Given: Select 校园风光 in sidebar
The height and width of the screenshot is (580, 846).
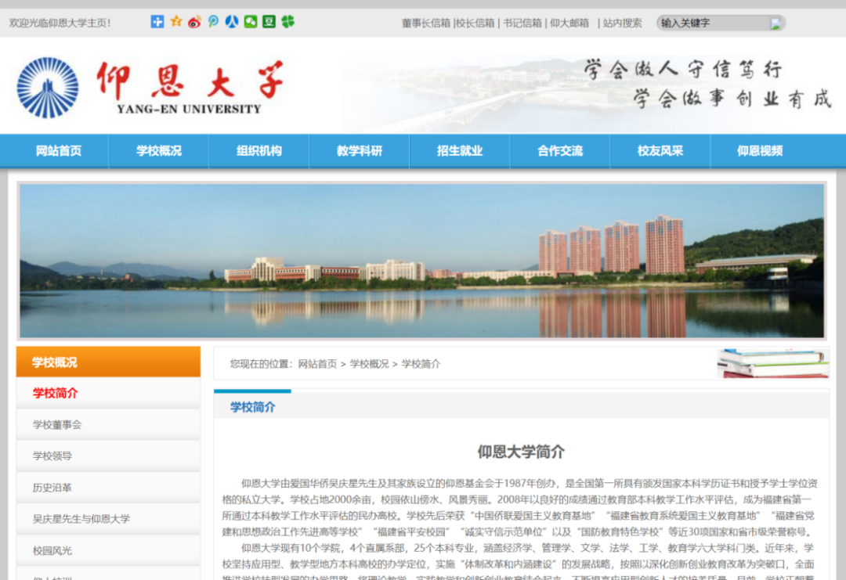Looking at the screenshot, I should (108, 550).
